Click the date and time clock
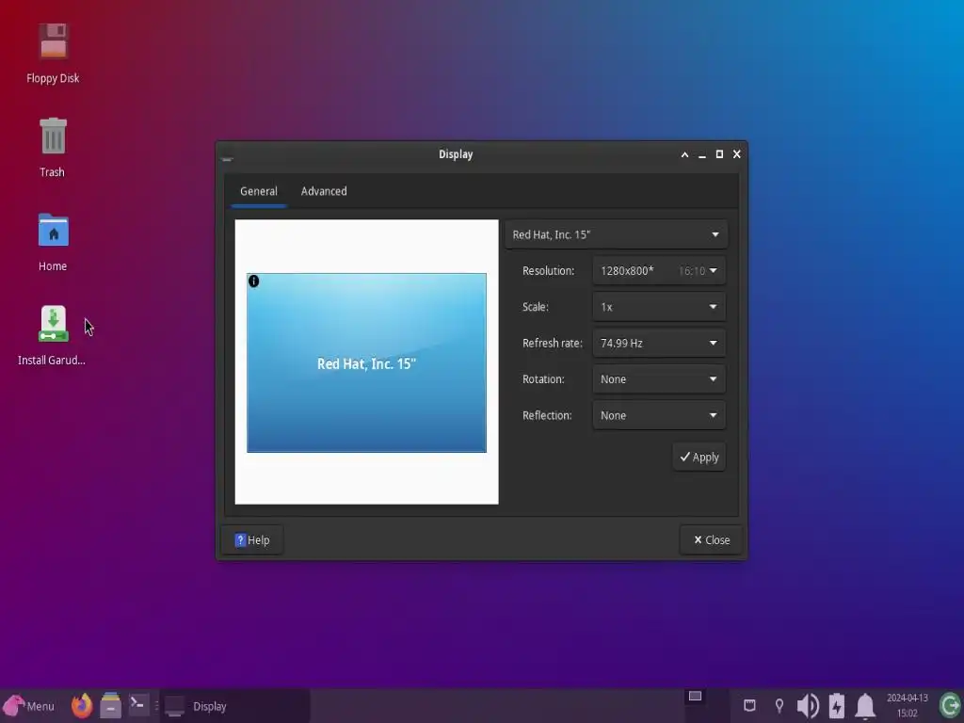Image resolution: width=964 pixels, height=723 pixels. [x=908, y=706]
